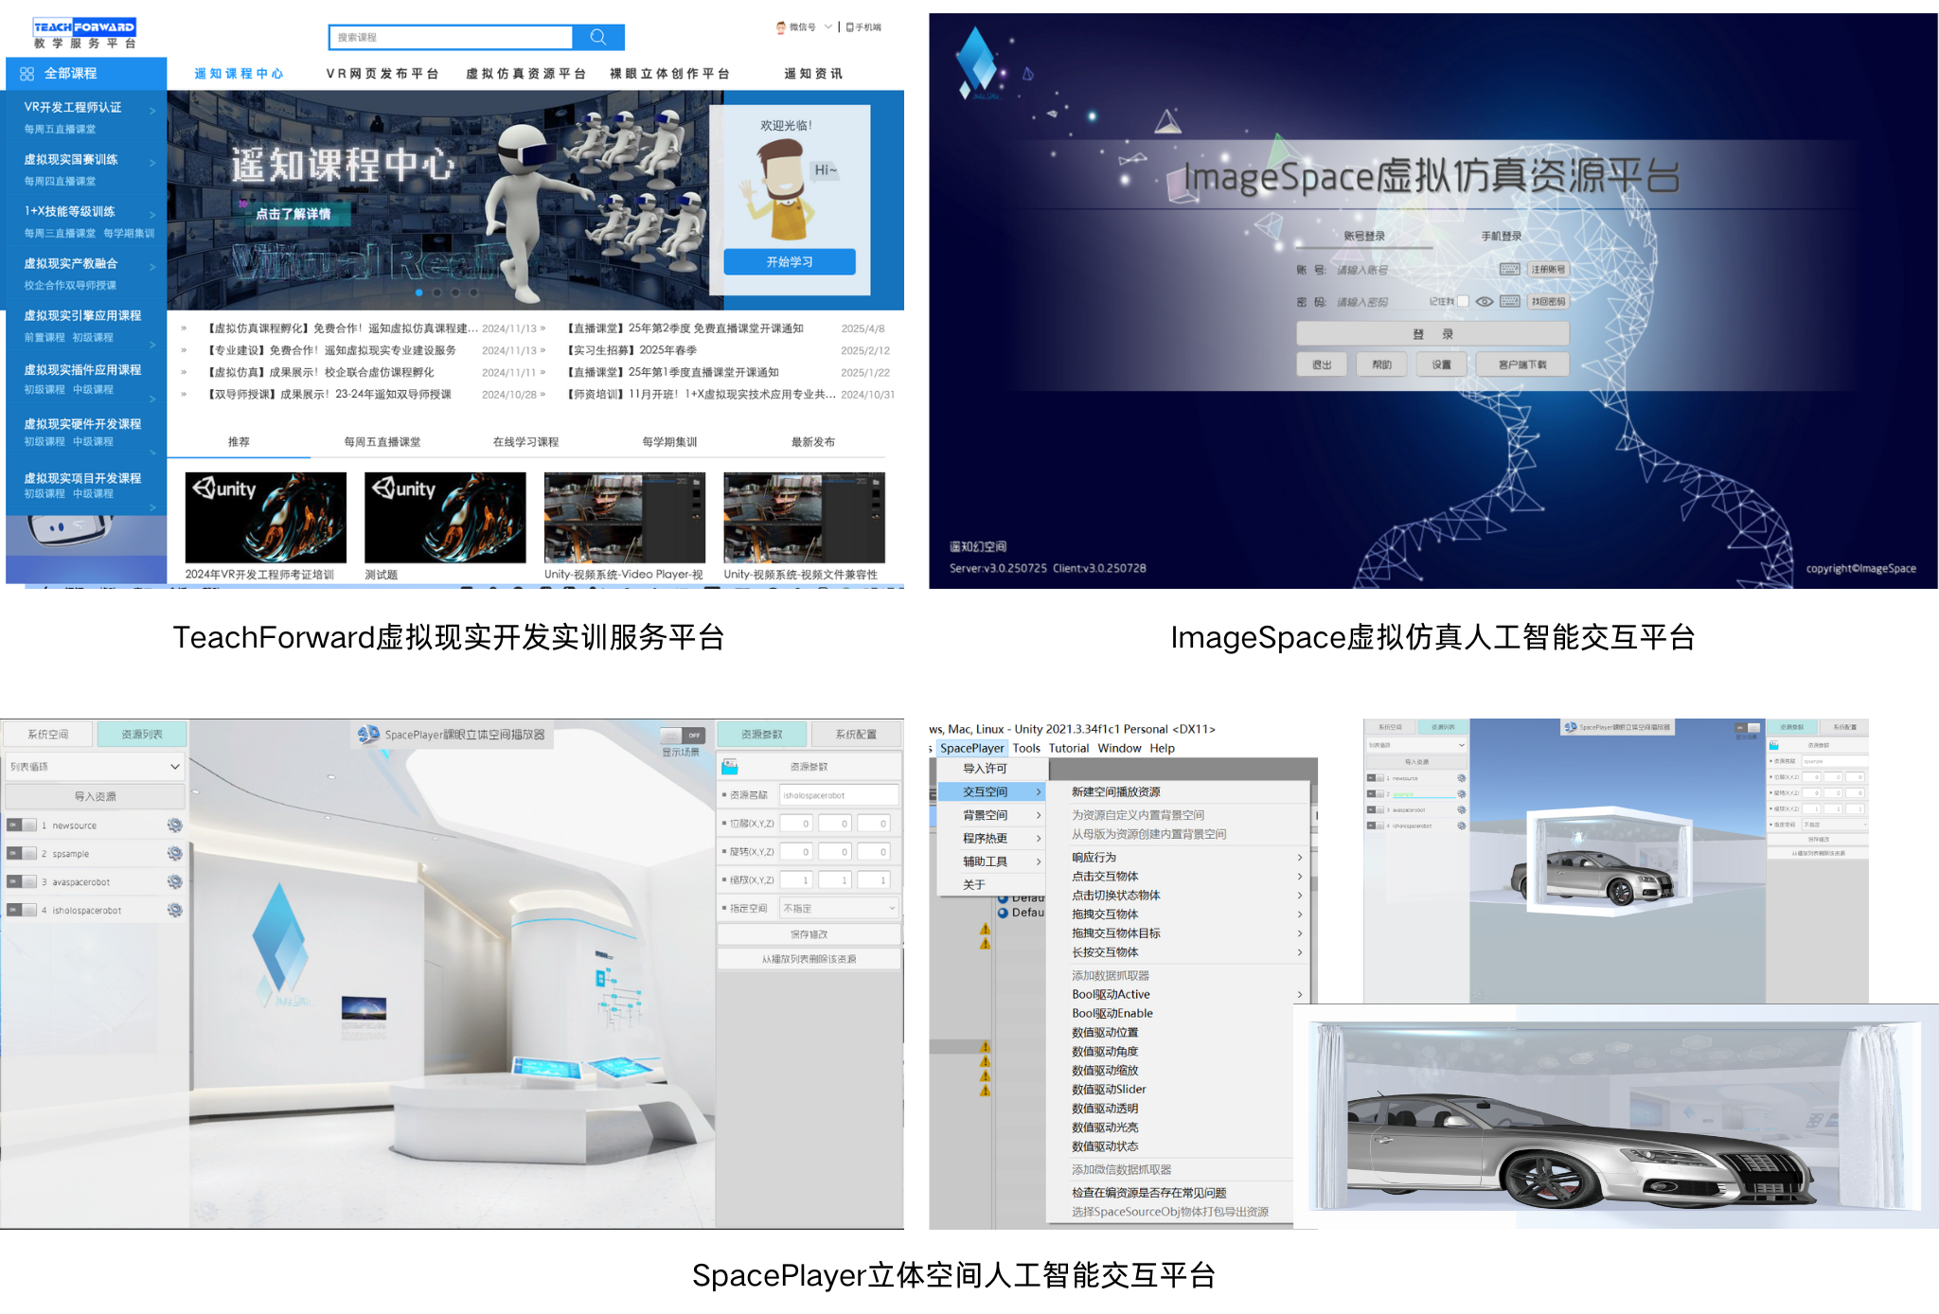The height and width of the screenshot is (1314, 1939).
Task: Open gear settings for avaspacerobot in lobby SpacePlayer
Action: (x=174, y=882)
